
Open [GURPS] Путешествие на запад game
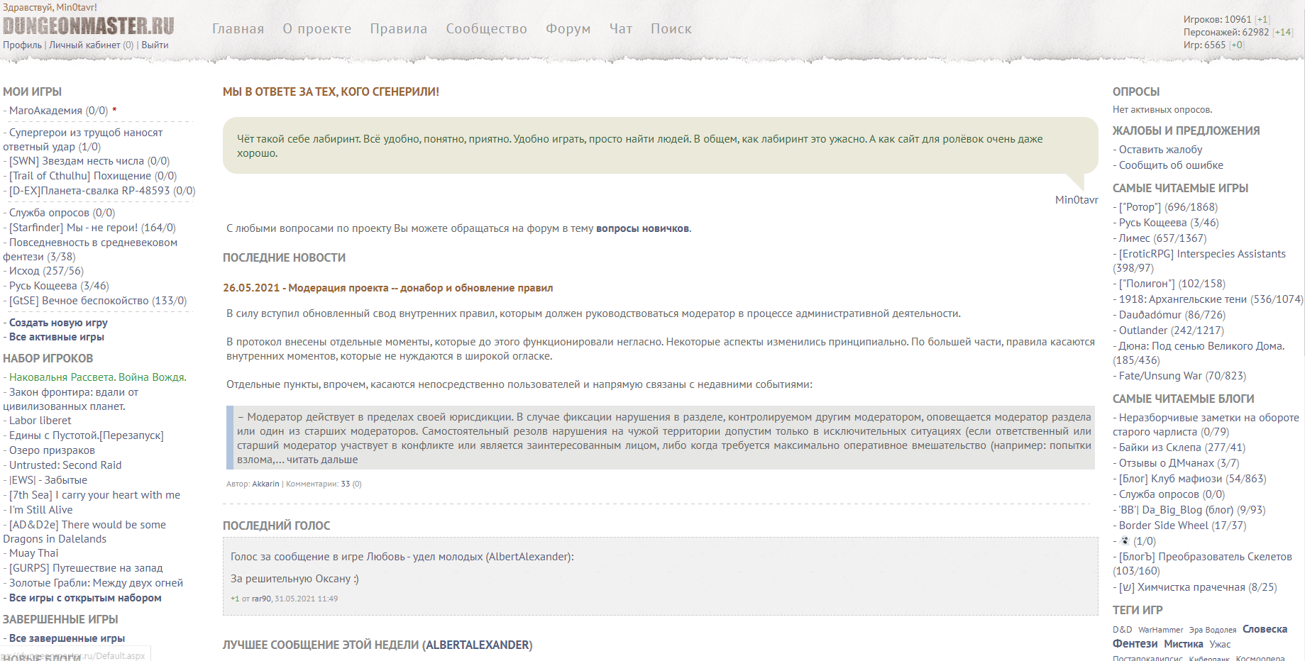[x=86, y=568]
